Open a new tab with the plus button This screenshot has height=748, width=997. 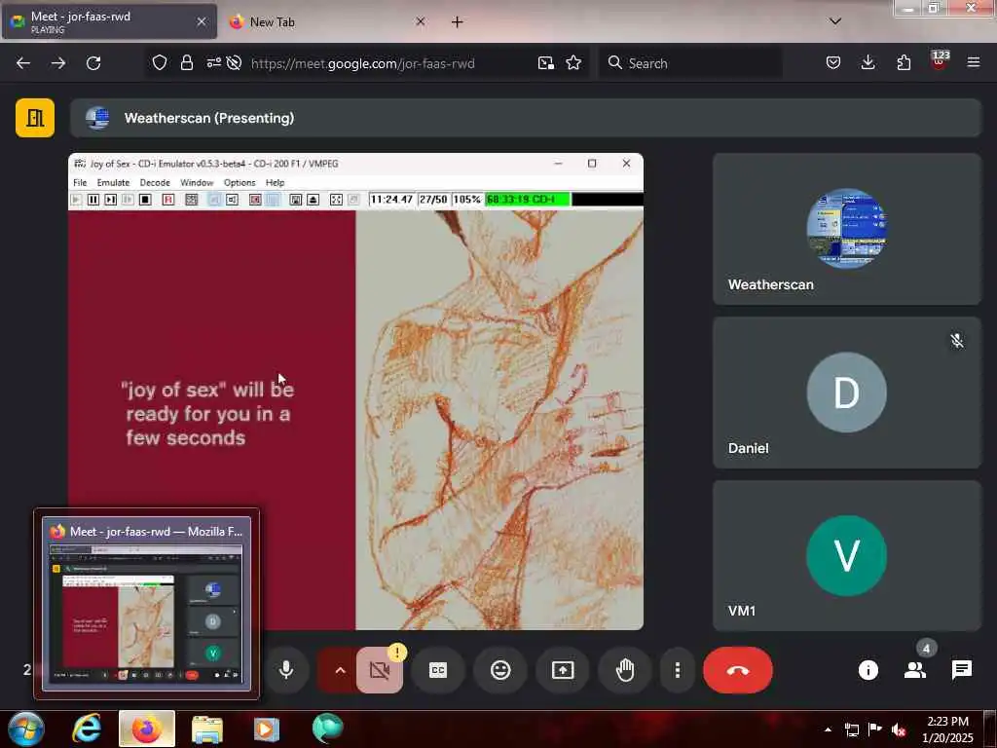[458, 21]
